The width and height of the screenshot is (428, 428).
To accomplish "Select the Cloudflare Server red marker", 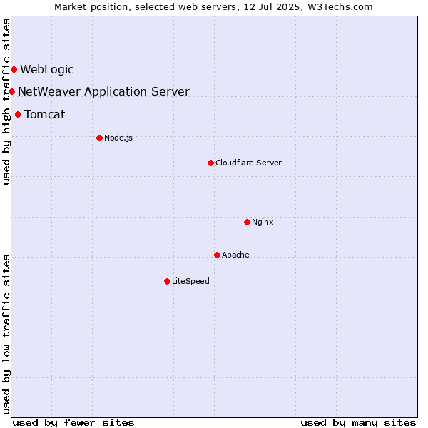I will click(210, 163).
